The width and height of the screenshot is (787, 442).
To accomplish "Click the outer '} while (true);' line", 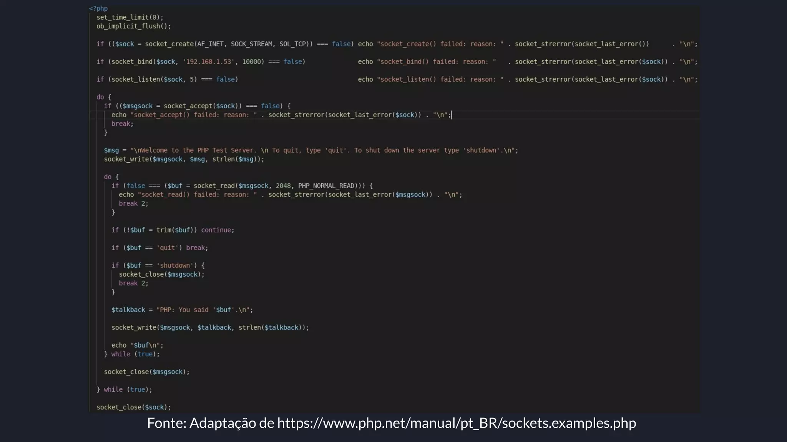I will point(124,389).
